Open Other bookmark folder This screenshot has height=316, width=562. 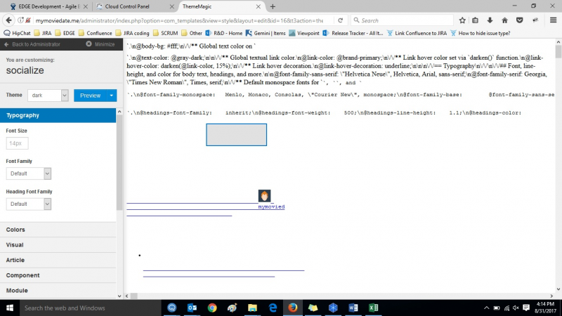192,33
